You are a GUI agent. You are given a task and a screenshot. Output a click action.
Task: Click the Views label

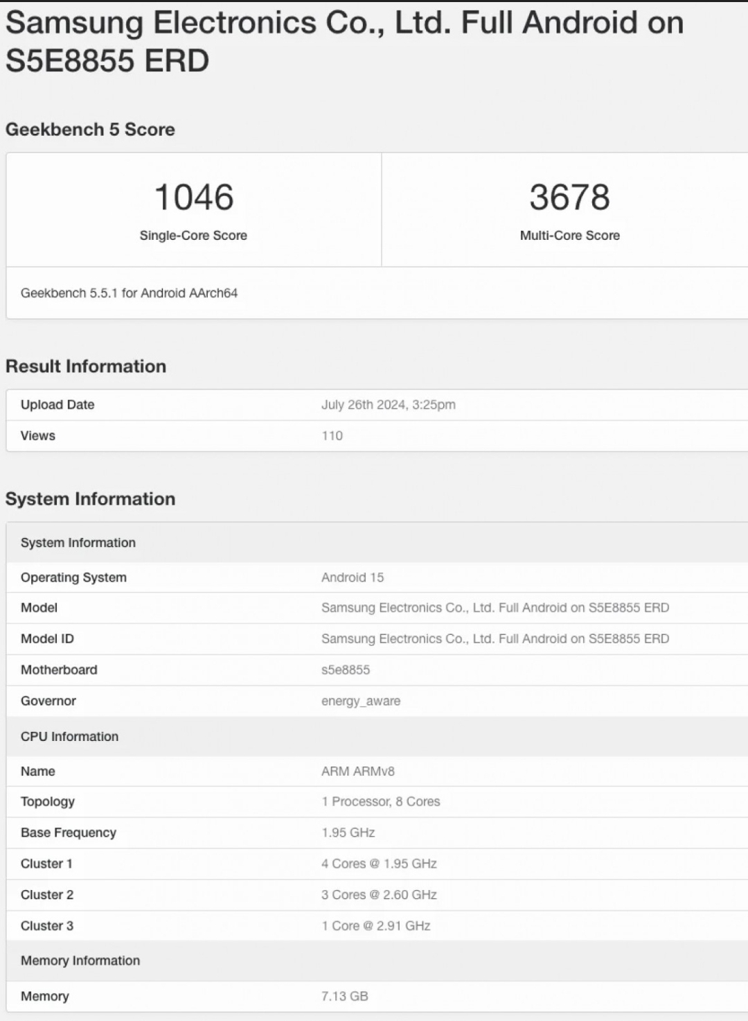coord(38,436)
